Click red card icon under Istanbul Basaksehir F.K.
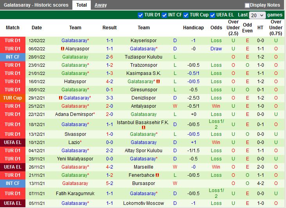 pos(144,127)
